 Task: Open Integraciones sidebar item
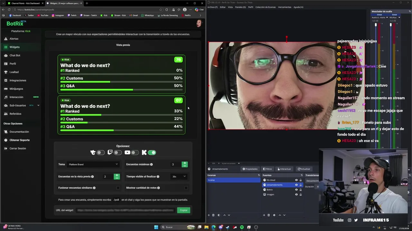point(18,80)
